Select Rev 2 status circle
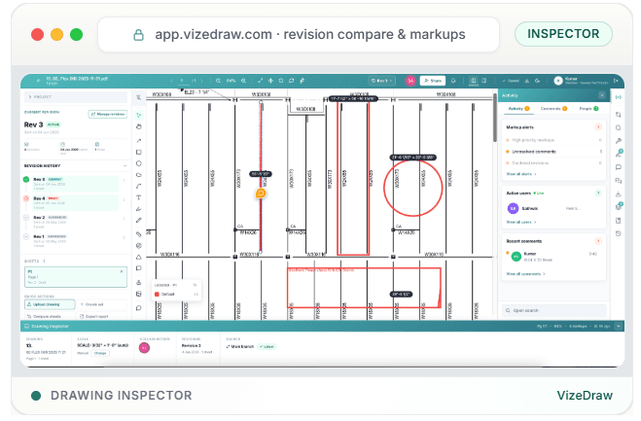641x421 pixels. pos(26,218)
